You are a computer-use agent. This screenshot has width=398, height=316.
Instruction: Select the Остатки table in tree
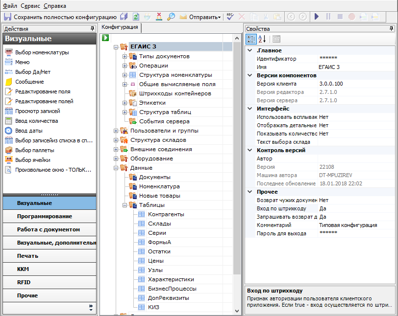pos(159,251)
